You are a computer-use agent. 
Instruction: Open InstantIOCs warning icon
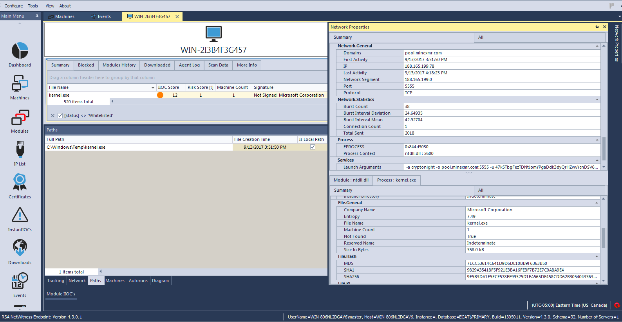click(x=20, y=216)
